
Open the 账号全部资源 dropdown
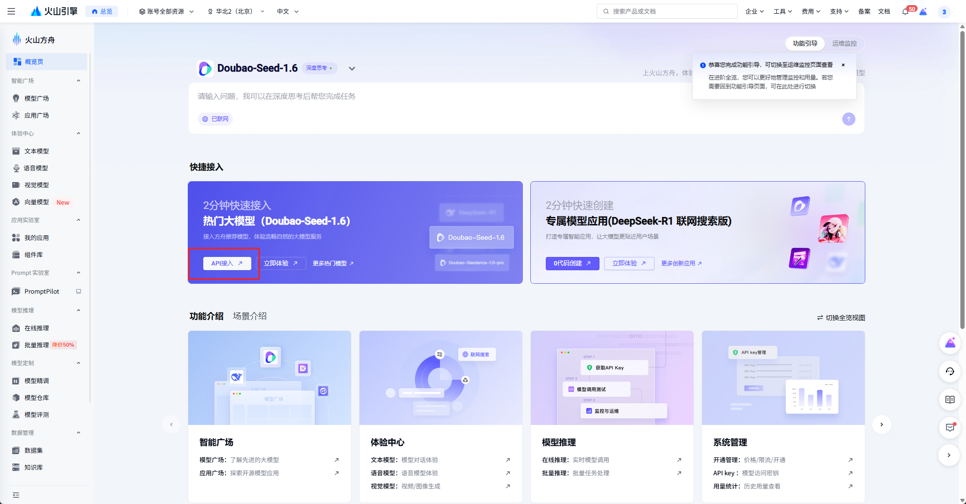click(x=166, y=11)
